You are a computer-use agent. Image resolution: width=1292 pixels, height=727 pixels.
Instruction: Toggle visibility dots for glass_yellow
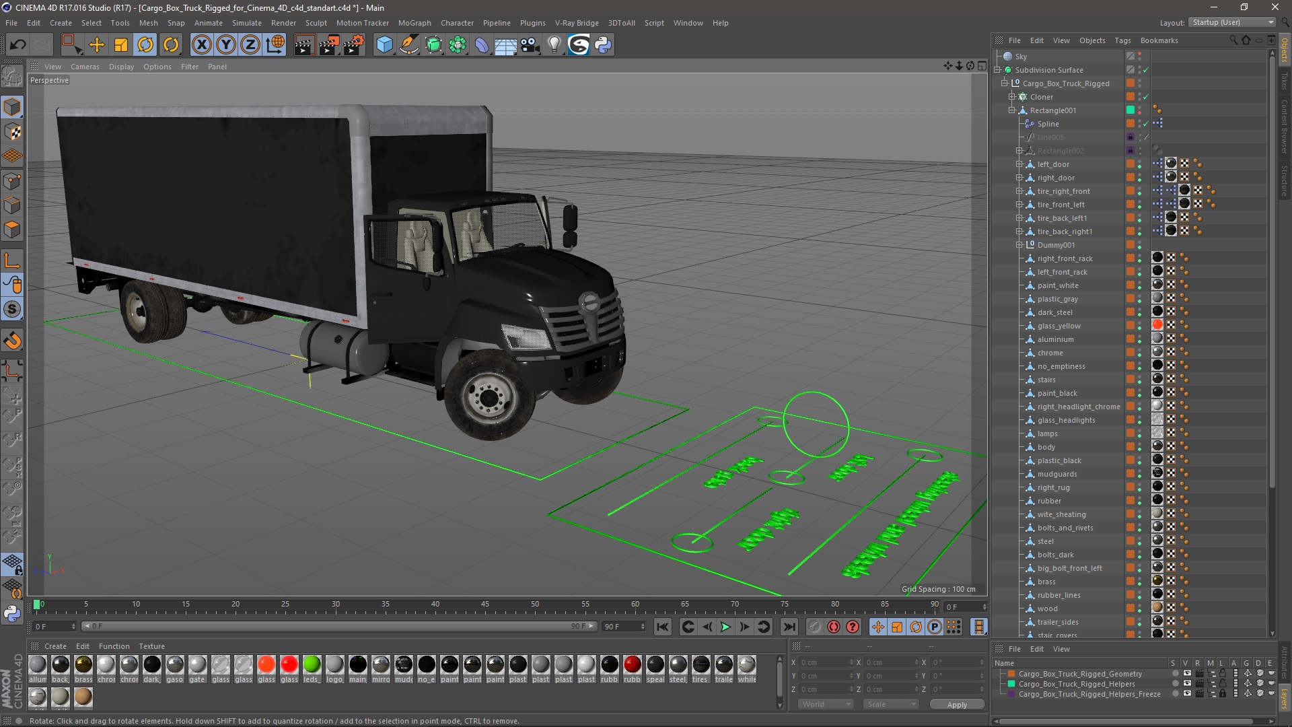[1139, 326]
